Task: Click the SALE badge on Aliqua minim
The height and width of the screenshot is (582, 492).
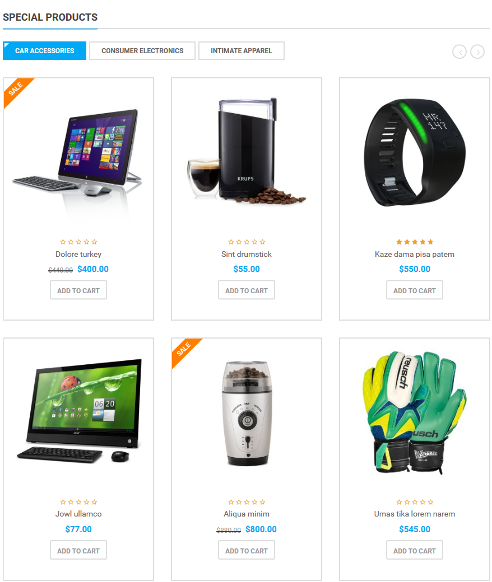Action: [x=184, y=350]
